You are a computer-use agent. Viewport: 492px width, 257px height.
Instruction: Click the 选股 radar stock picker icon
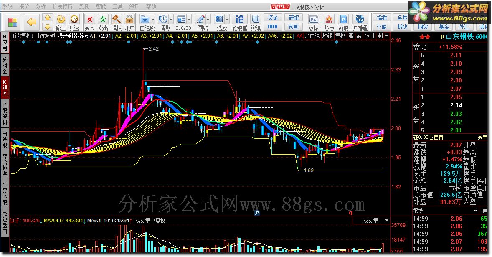pyautogui.click(x=219, y=20)
